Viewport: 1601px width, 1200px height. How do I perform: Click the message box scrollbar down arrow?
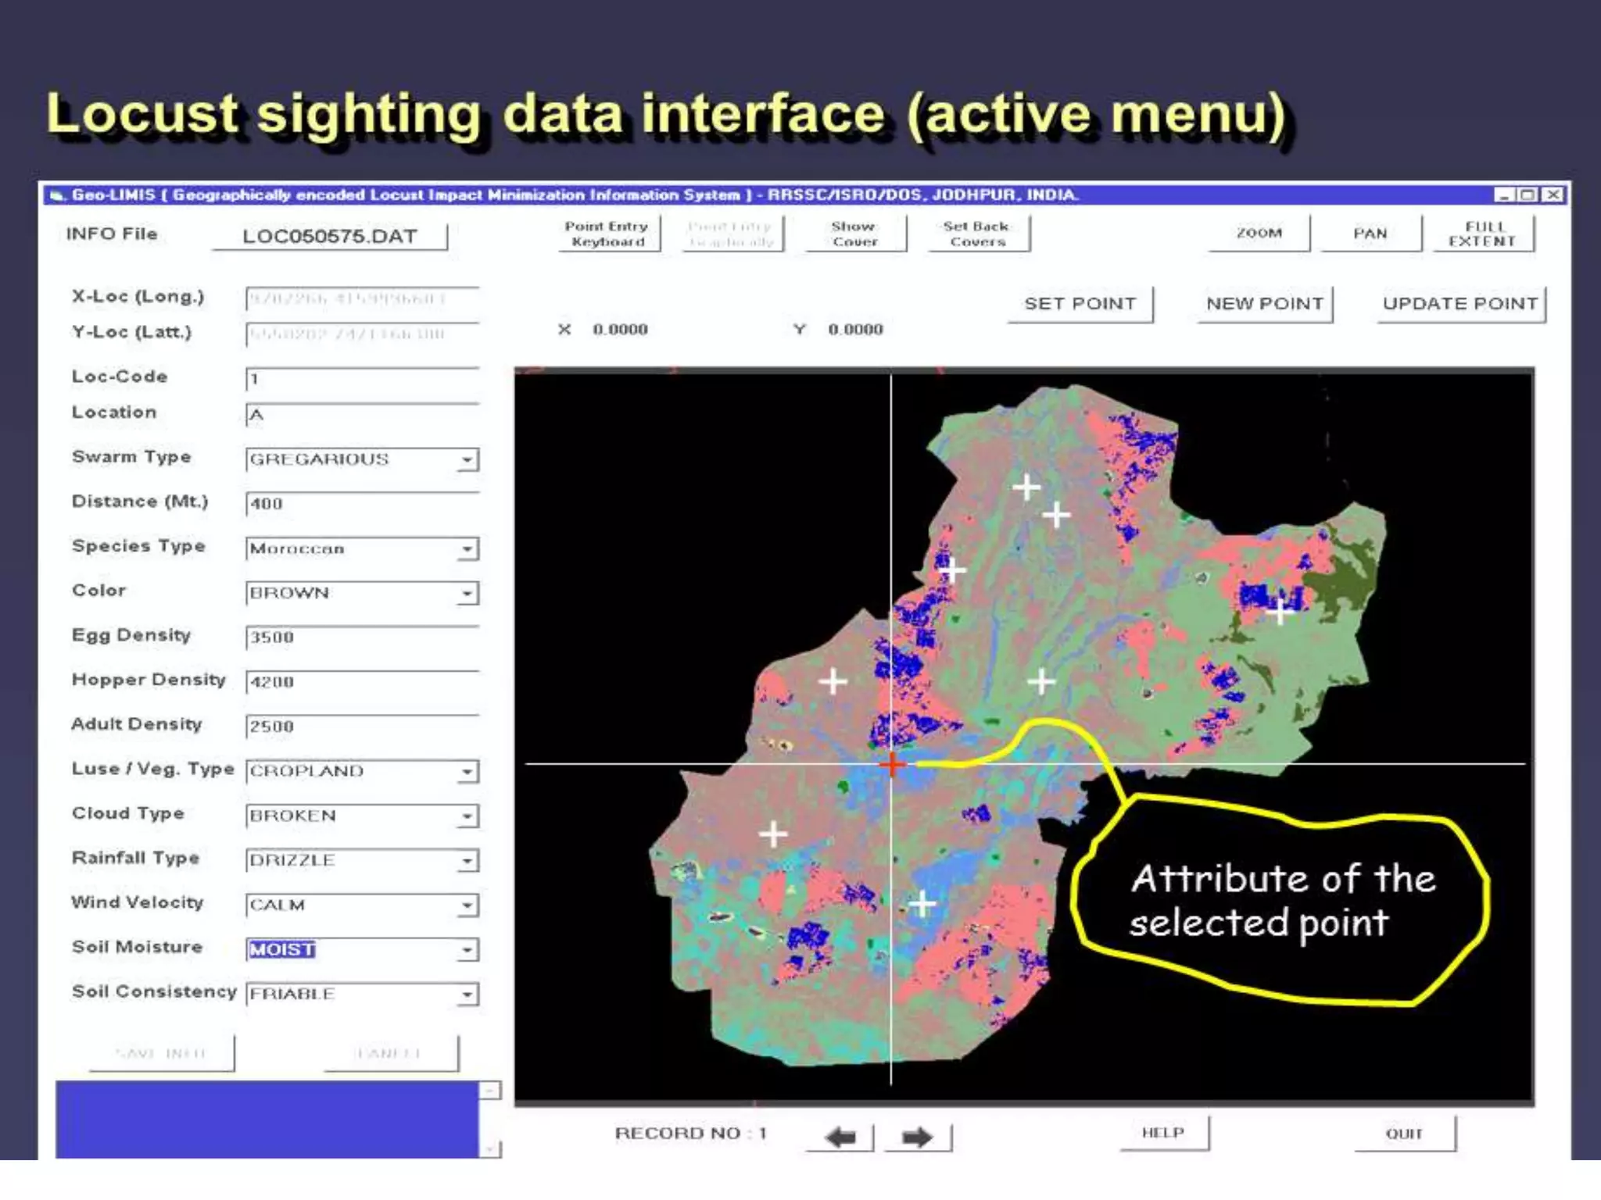(x=489, y=1148)
